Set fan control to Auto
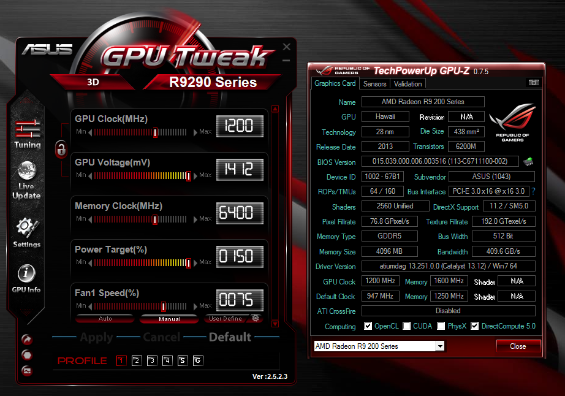The width and height of the screenshot is (565, 396). click(105, 319)
